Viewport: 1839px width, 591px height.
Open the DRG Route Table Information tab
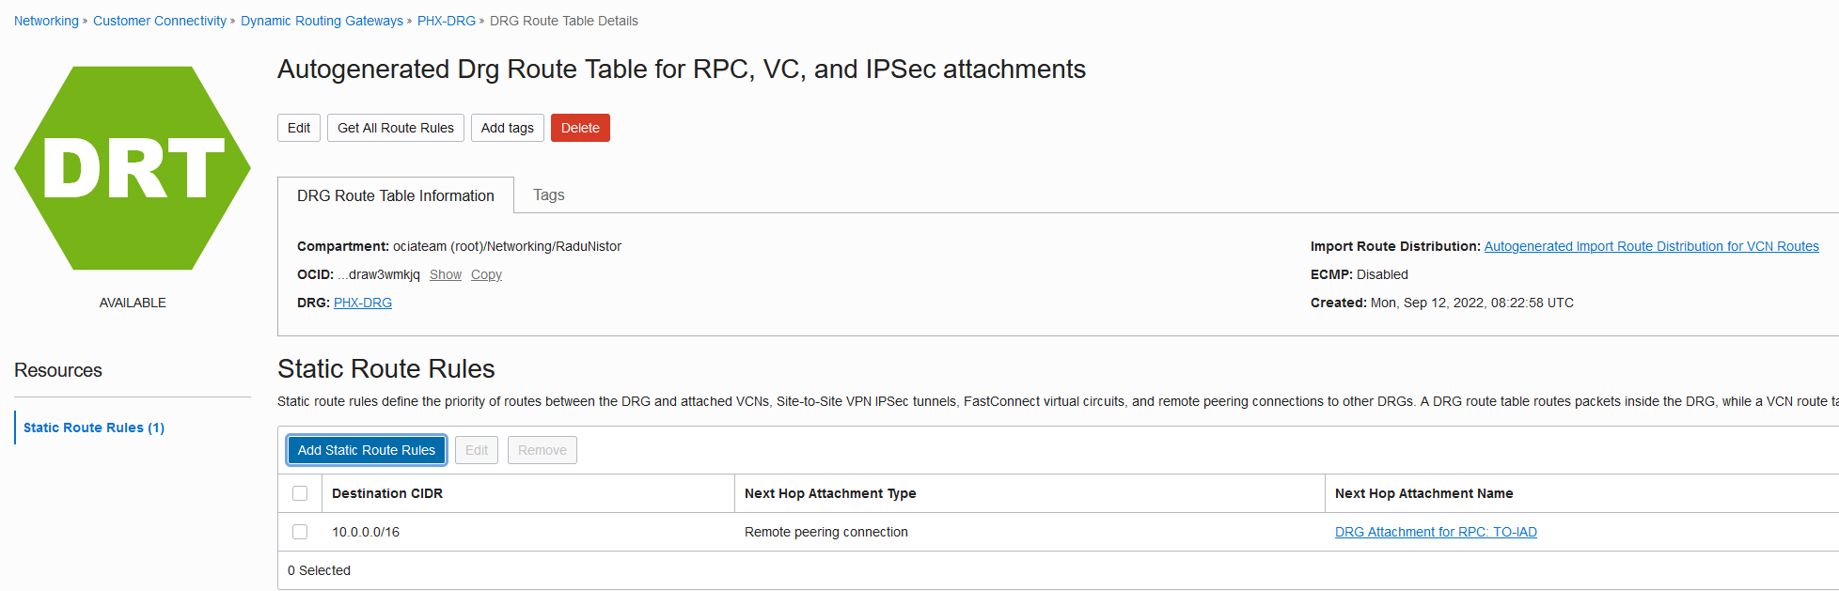395,195
